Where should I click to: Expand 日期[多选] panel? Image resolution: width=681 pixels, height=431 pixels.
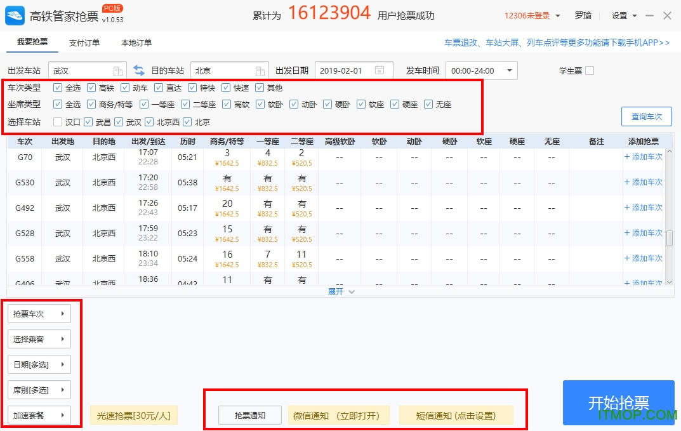pyautogui.click(x=39, y=364)
